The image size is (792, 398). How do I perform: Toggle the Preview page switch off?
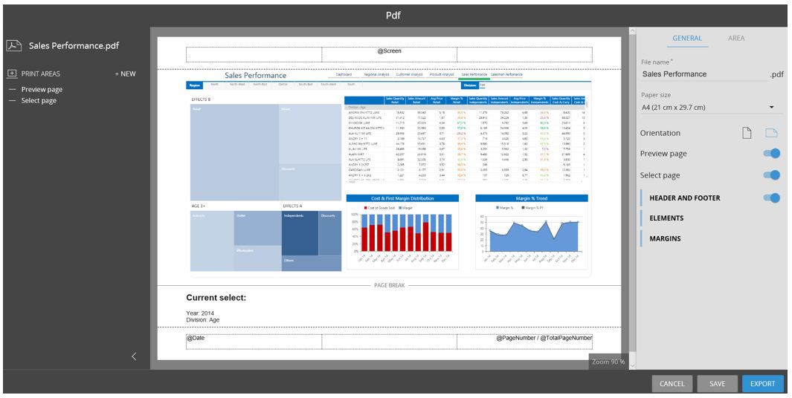pos(771,154)
